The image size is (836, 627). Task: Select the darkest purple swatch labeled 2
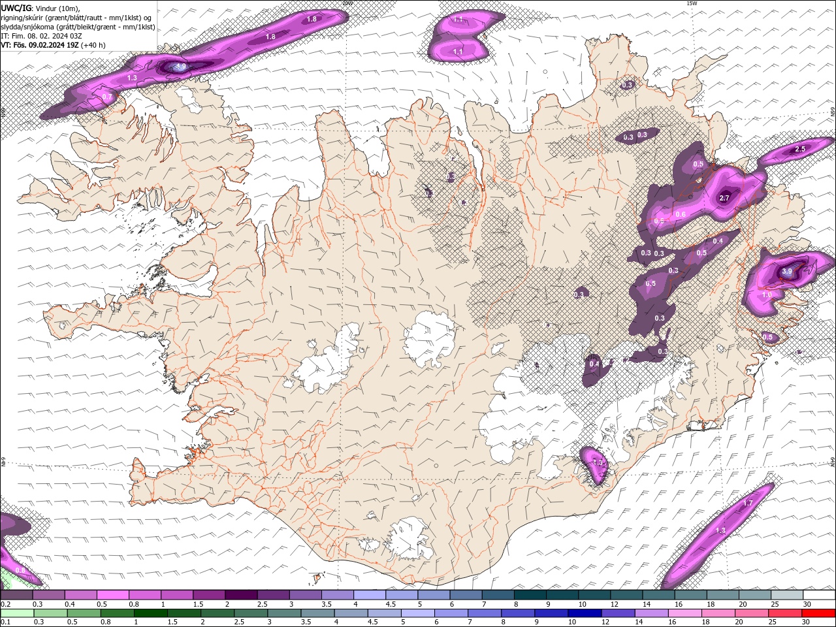240,595
